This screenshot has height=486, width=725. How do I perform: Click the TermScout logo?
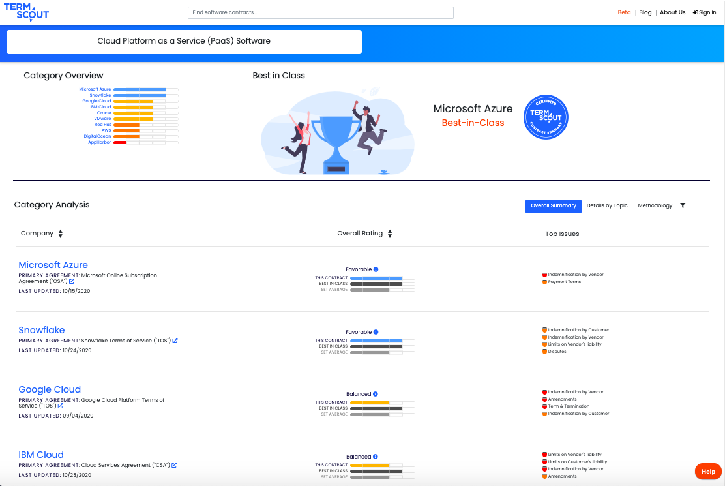pyautogui.click(x=26, y=12)
